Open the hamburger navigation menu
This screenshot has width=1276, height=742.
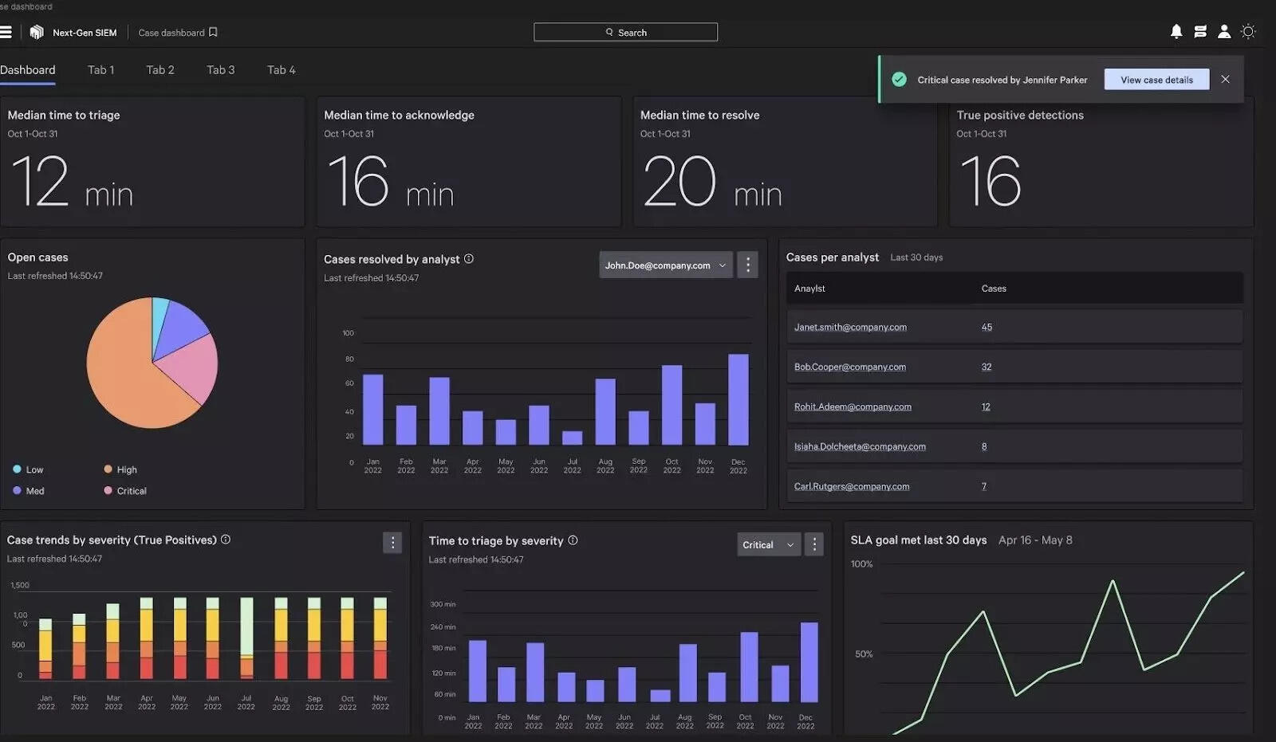point(6,32)
